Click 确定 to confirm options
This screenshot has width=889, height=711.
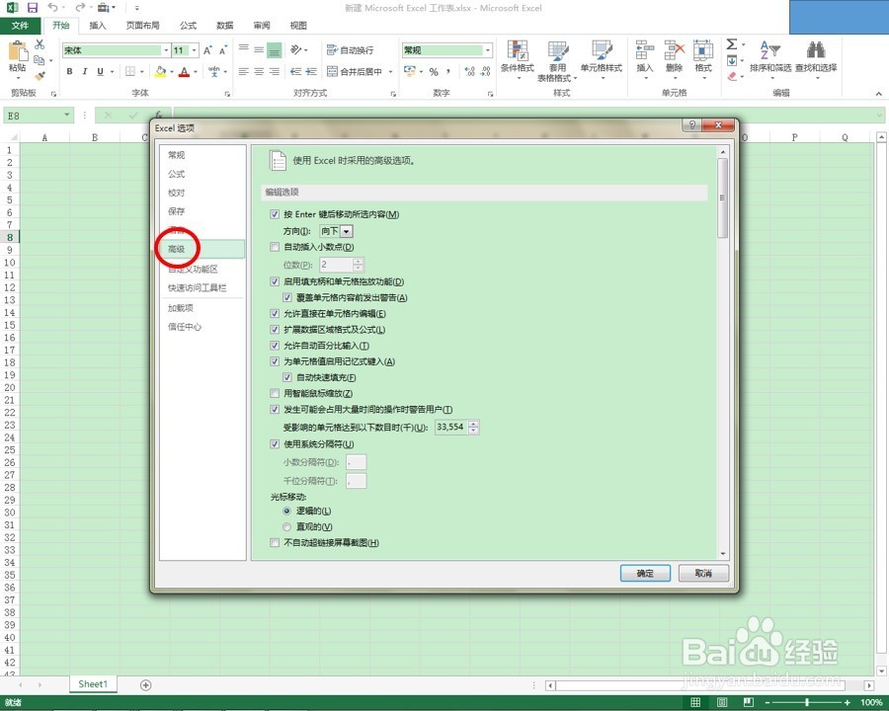[x=645, y=573]
